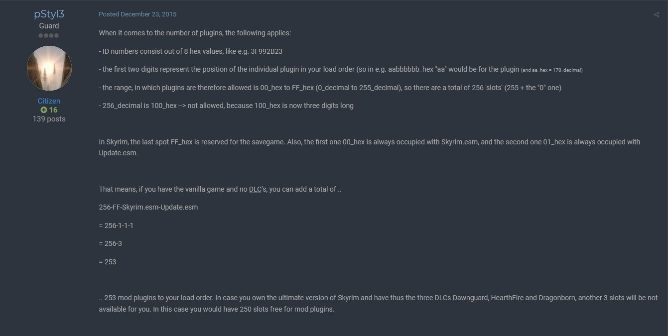668x336 pixels.
Task: Click the = 256-3 line
Action: pyautogui.click(x=112, y=243)
